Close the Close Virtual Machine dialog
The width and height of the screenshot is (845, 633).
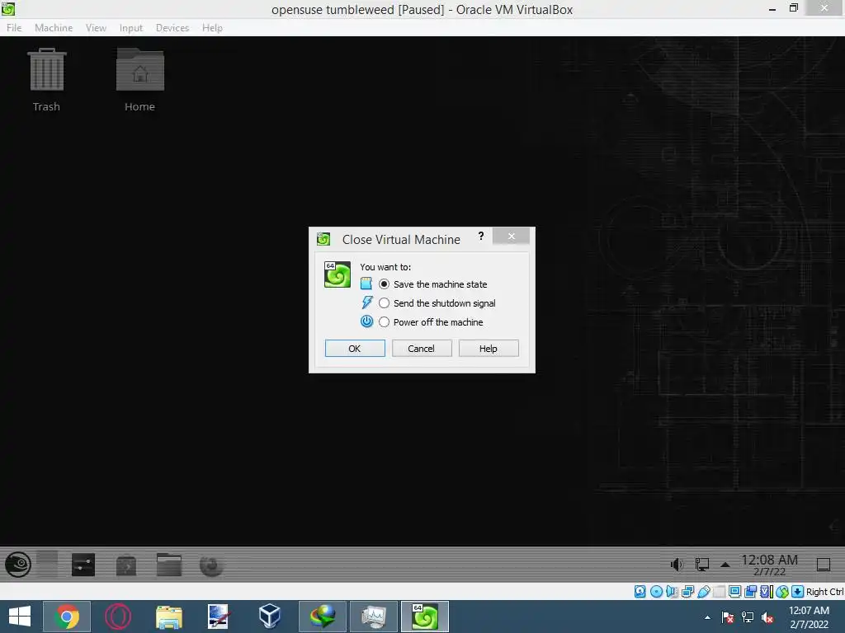[511, 236]
